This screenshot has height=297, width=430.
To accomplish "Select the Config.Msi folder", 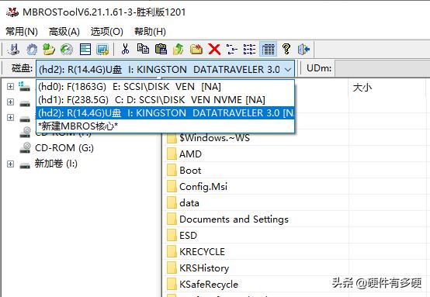I will (203, 187).
